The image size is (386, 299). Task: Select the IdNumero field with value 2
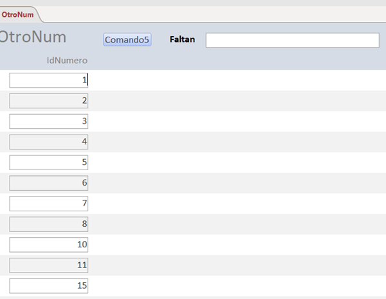point(49,101)
